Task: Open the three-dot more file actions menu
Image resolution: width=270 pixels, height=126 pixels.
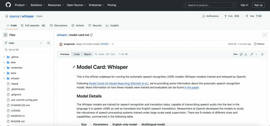Action: pyautogui.click(x=264, y=35)
